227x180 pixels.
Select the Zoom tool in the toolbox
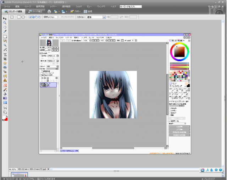pos(5,23)
